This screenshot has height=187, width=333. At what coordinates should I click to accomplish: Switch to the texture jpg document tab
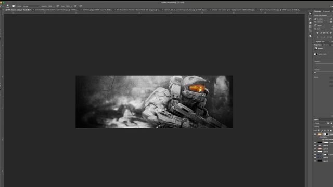tap(186, 10)
